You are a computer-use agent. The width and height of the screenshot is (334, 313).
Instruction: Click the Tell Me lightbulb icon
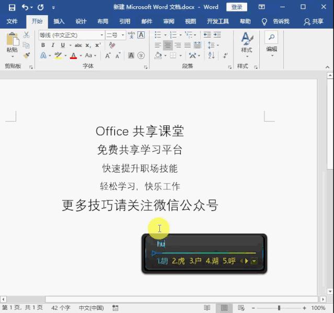pos(264,22)
